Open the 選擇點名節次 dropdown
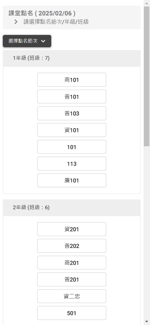 click(x=27, y=41)
